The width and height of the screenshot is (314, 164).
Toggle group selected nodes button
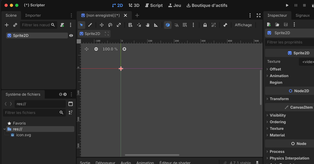214,25
